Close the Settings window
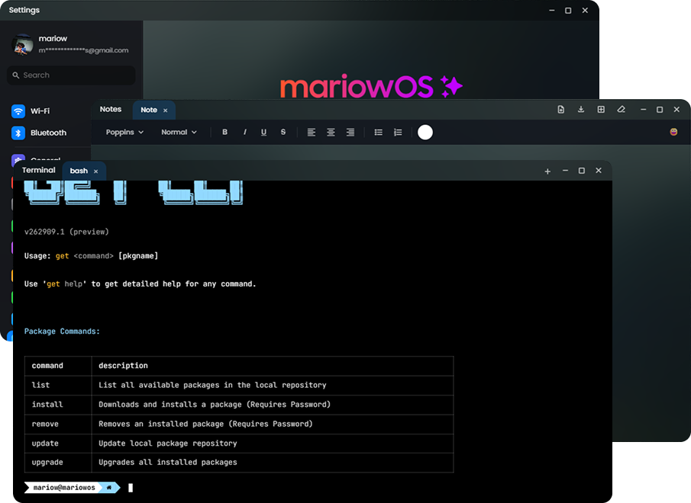This screenshot has height=503, width=691. (x=585, y=10)
